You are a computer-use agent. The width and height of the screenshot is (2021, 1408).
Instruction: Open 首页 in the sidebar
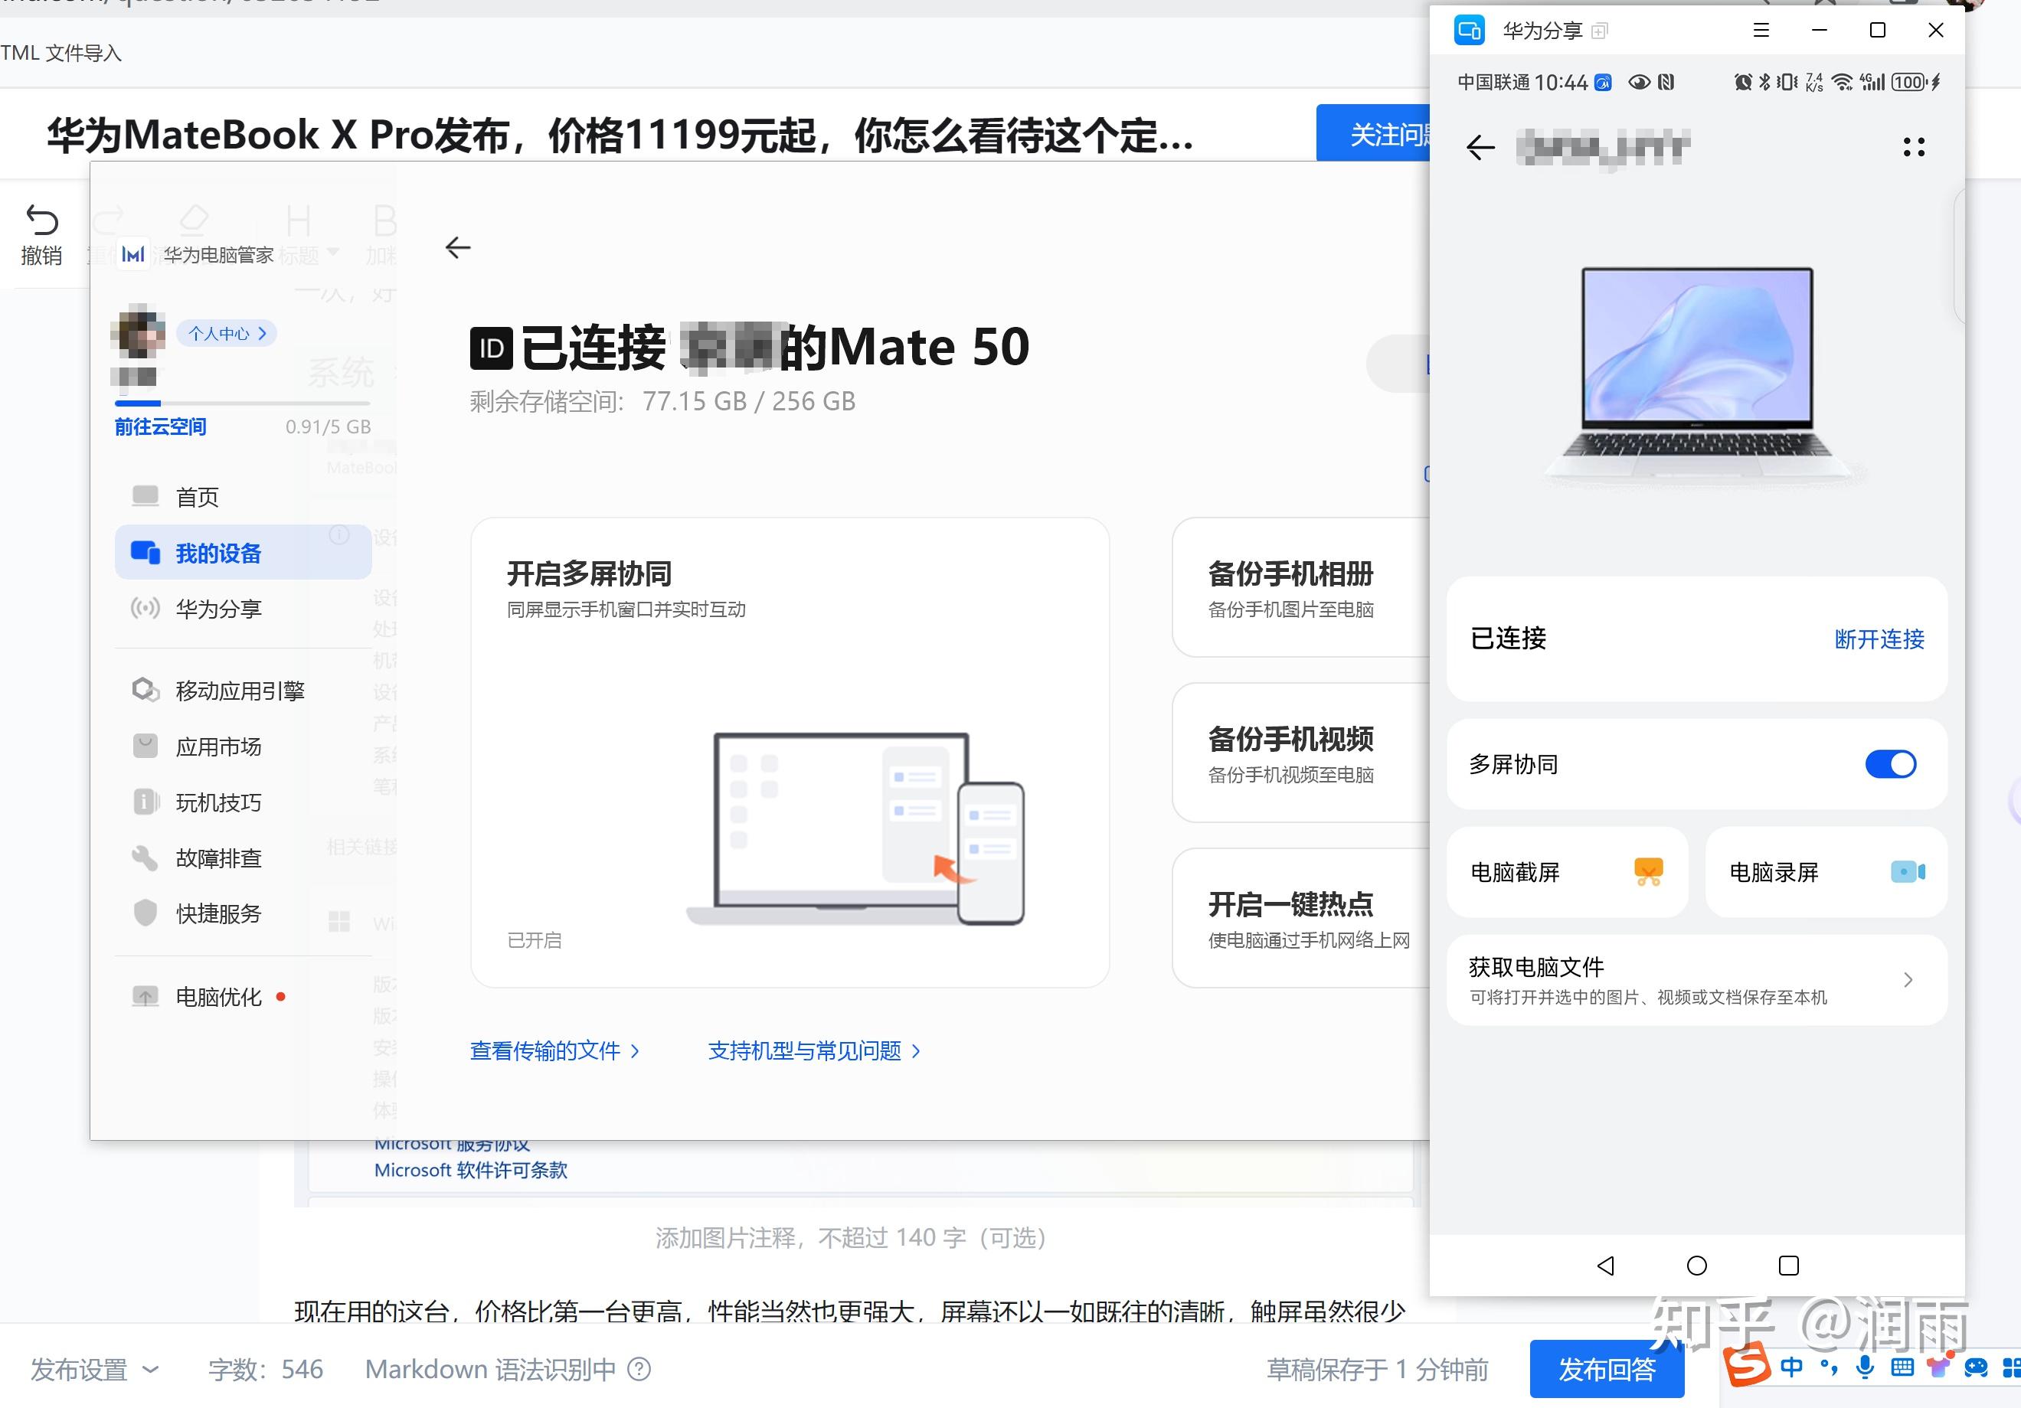point(243,497)
